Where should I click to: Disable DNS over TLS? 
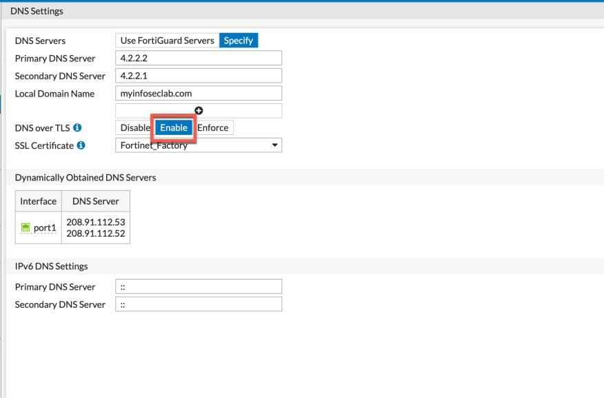point(135,128)
